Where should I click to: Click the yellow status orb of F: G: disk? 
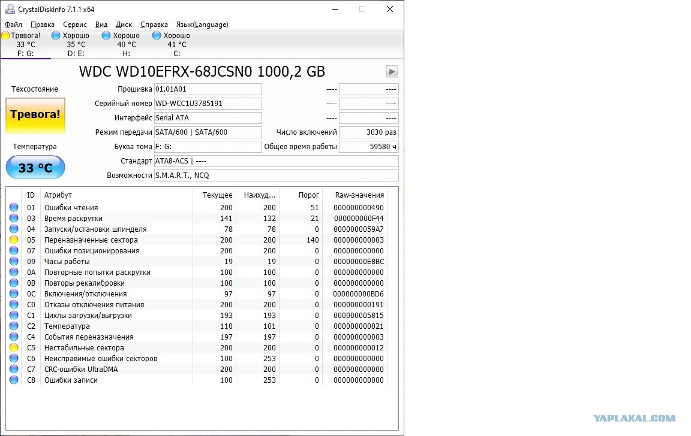coord(6,36)
